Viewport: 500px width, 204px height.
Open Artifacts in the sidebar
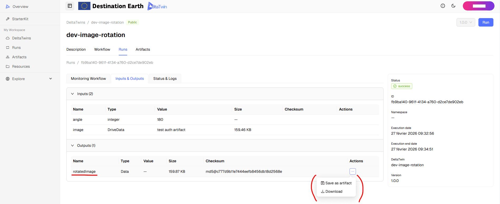point(19,57)
